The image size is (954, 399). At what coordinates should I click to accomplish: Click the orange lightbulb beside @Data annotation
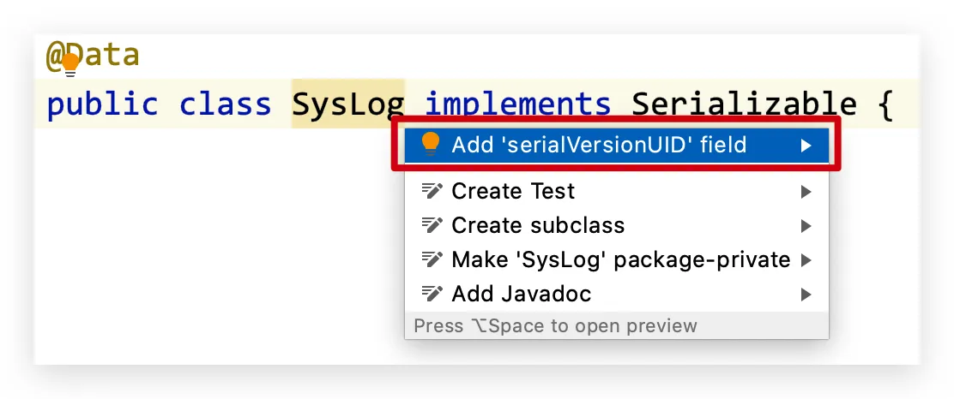point(70,64)
